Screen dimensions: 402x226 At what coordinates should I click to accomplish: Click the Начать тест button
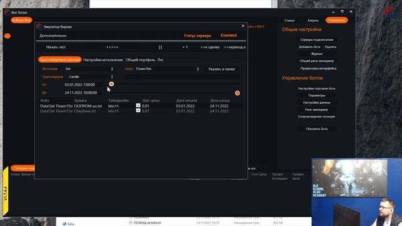point(56,47)
